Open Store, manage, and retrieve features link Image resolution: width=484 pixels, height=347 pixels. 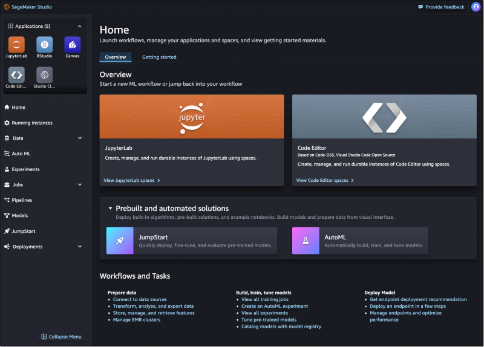(154, 313)
